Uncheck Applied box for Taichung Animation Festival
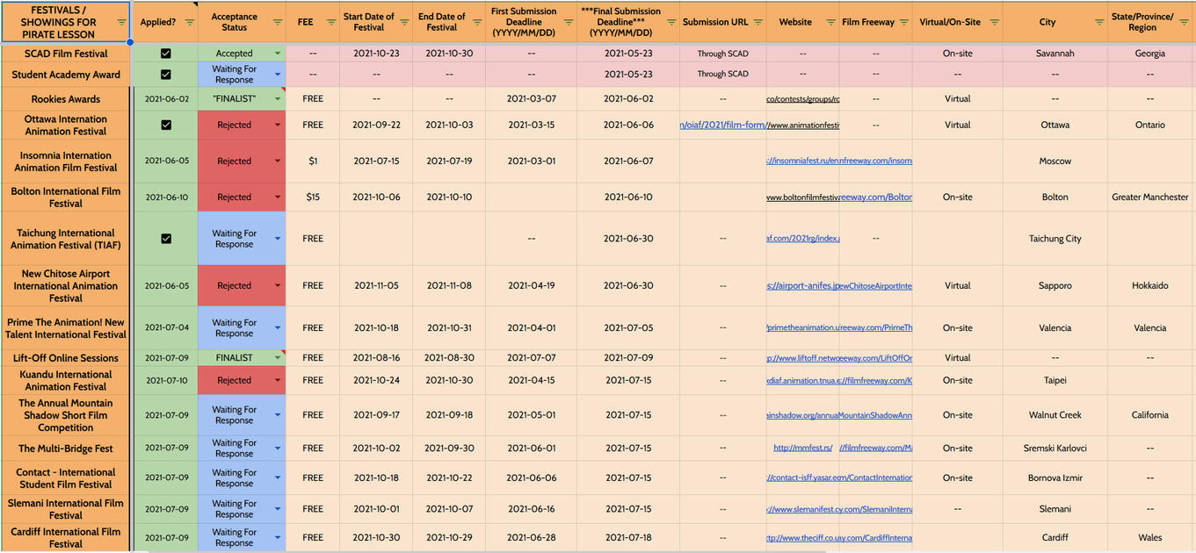The width and height of the screenshot is (1196, 553). [166, 239]
